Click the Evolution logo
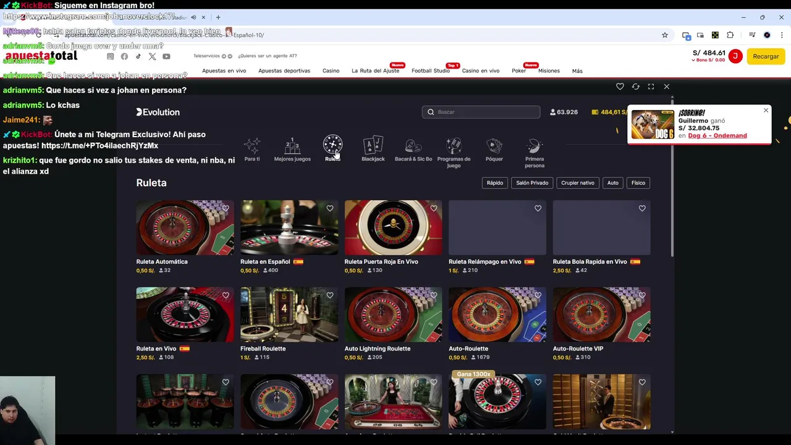Screen dimensions: 791x445 (x=158, y=112)
